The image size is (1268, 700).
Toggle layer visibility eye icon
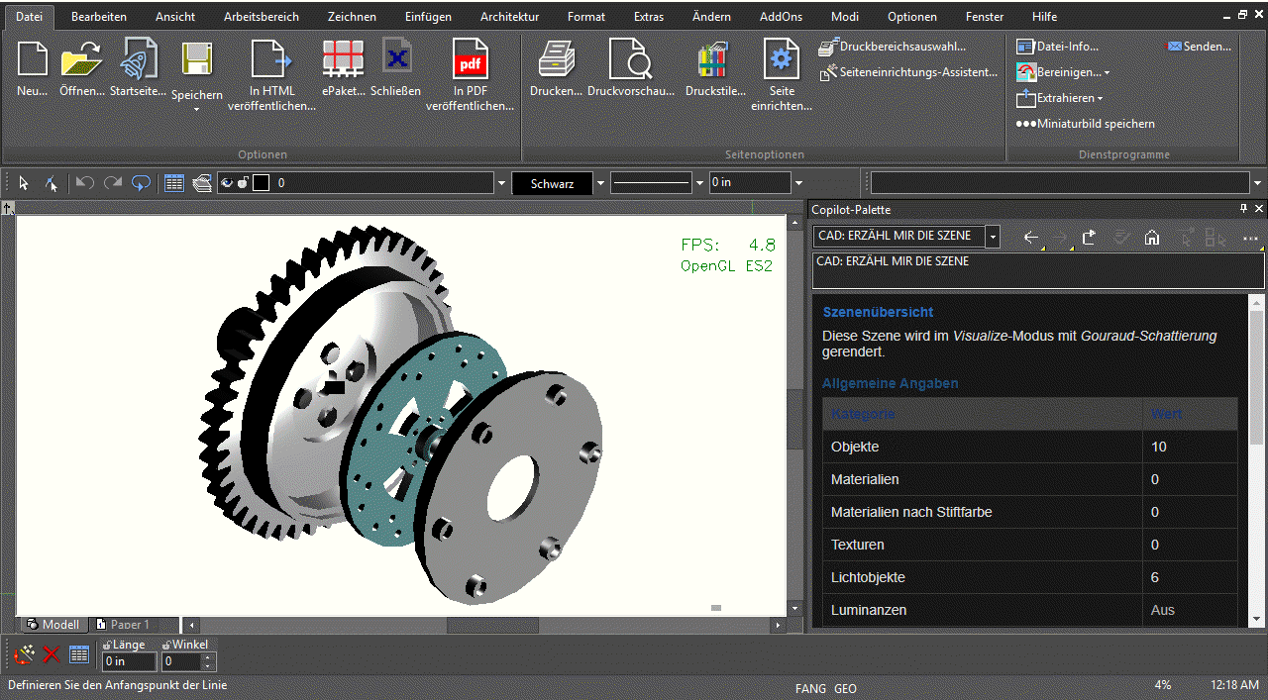pyautogui.click(x=225, y=183)
